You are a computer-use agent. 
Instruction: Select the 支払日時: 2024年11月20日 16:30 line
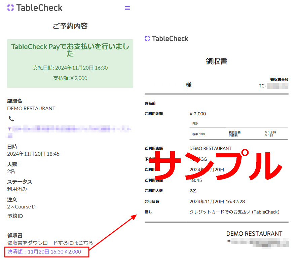click(x=70, y=68)
